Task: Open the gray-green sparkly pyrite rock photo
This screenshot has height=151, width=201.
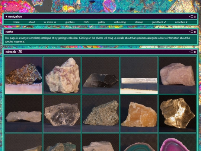Action: pos(100,114)
